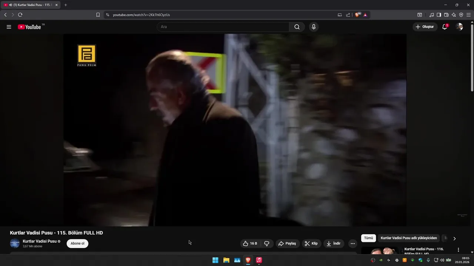Viewport: 474px width, 266px height.
Task: Open Brave browser in the taskbar
Action: [248, 260]
